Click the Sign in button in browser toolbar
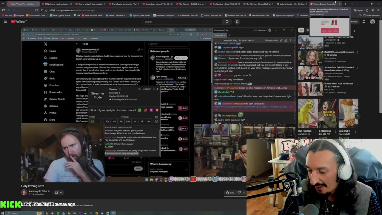This screenshot has width=382, height=215. tap(359, 10)
